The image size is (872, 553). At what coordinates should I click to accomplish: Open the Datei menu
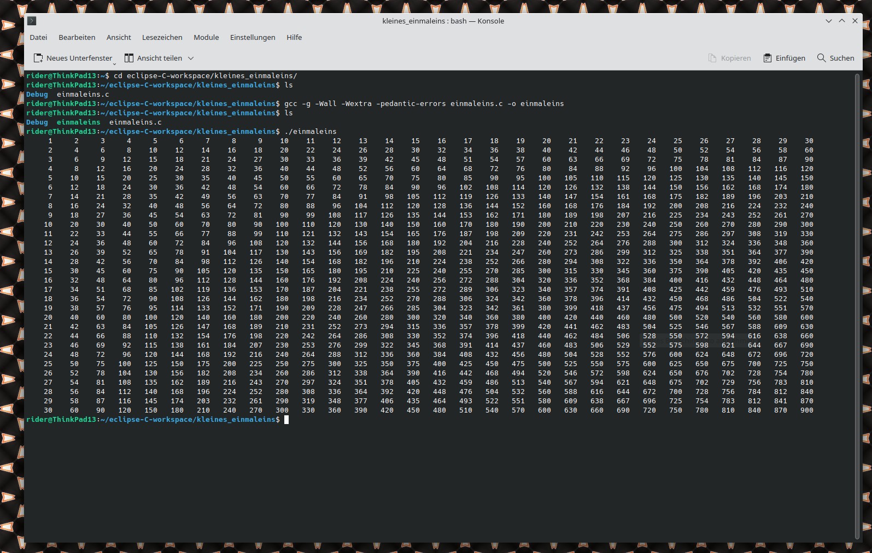click(38, 37)
